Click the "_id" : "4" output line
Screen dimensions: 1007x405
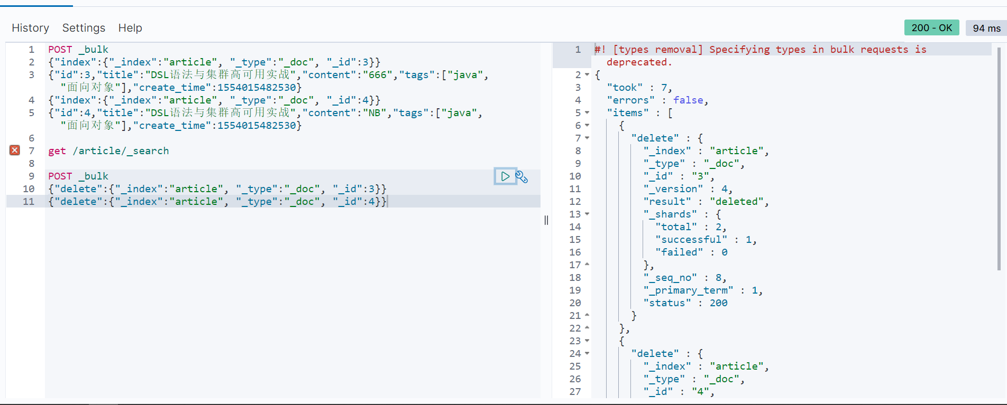[679, 392]
